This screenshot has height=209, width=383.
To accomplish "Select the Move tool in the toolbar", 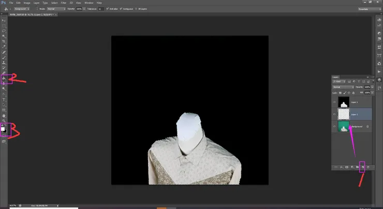I will click(4, 20).
